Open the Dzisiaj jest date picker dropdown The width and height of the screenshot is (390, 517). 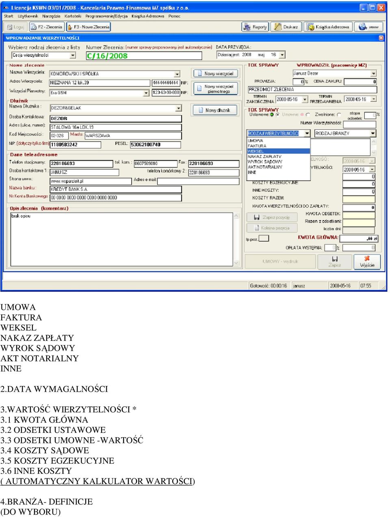point(282,55)
